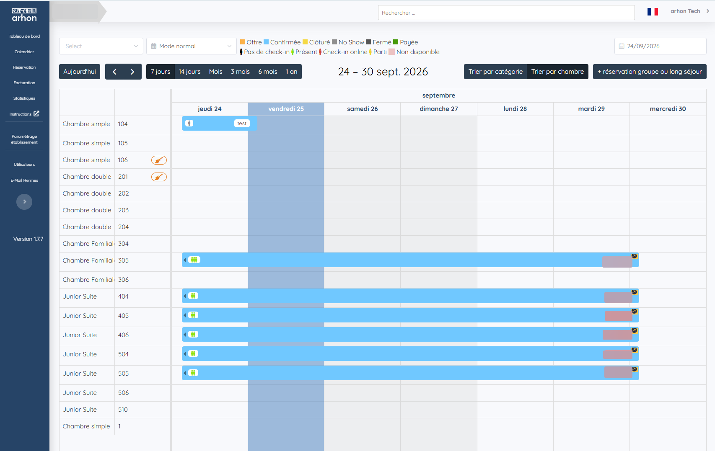Click the Non disponible legend swatch
Image resolution: width=715 pixels, height=451 pixels.
pos(391,52)
